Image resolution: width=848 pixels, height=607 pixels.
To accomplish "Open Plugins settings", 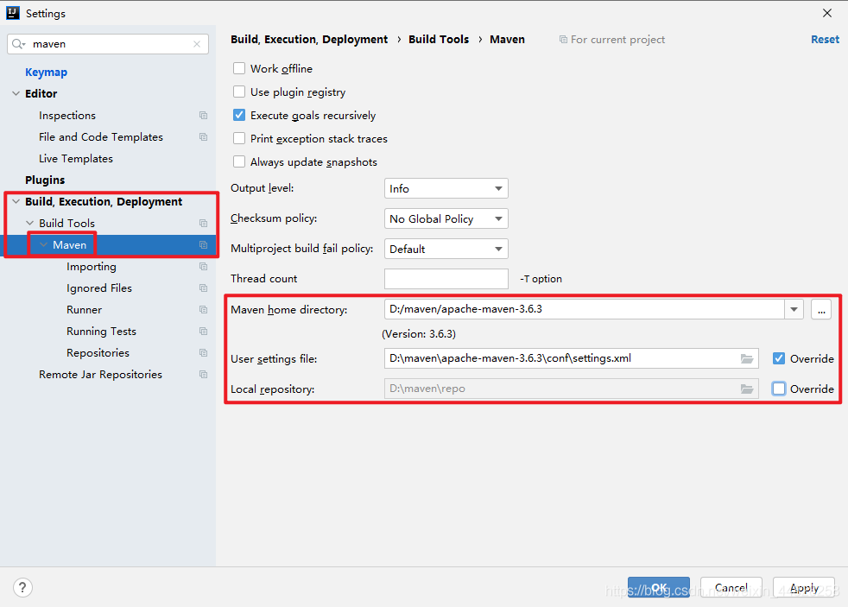I will pos(45,180).
